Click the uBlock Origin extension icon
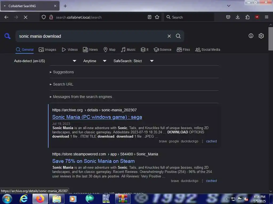The height and width of the screenshot is (204, 273). (257, 17)
